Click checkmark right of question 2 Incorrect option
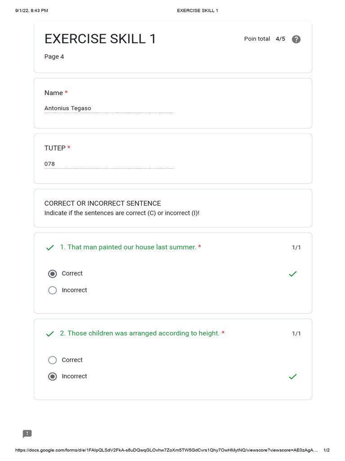The width and height of the screenshot is (345, 461). (293, 377)
